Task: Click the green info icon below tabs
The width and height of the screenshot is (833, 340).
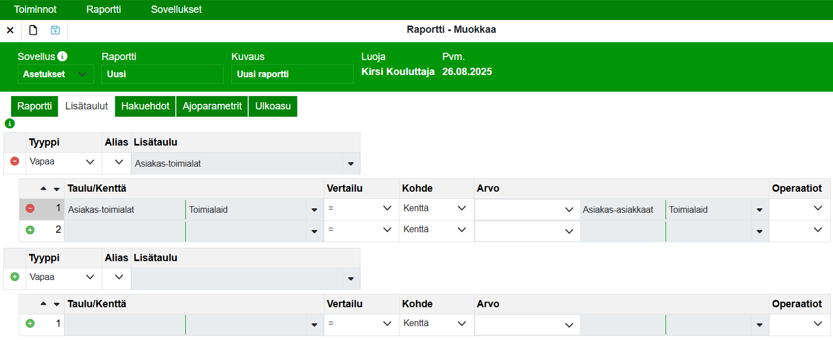Action: point(9,123)
